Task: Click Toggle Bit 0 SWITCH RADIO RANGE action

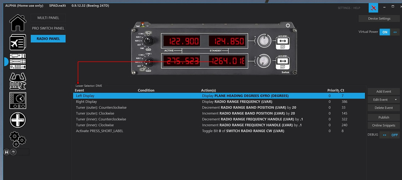Action: coord(243,131)
